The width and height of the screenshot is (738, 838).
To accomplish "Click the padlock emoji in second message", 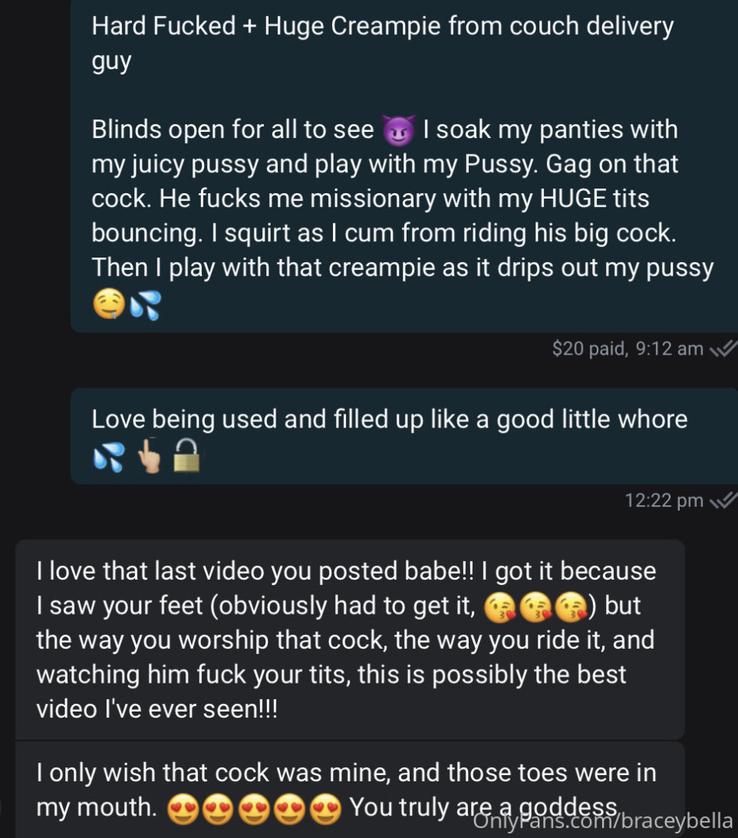I will pos(186,455).
